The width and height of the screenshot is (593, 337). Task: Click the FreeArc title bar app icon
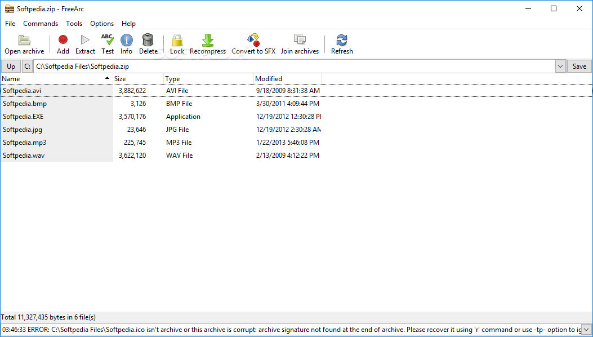(9, 8)
